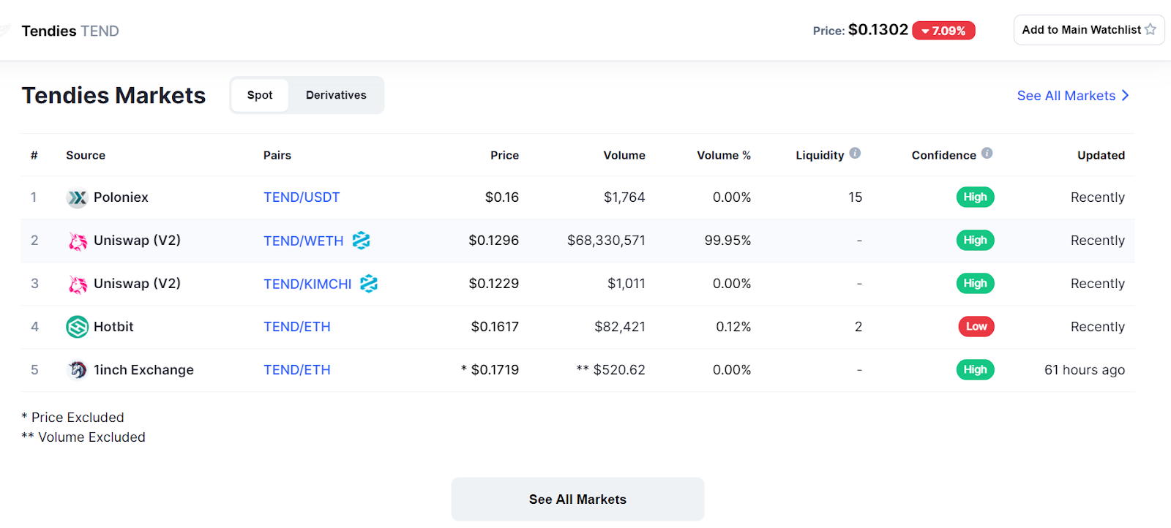Click the Confidence column header
Screen dimensions: 1171x528
click(943, 155)
